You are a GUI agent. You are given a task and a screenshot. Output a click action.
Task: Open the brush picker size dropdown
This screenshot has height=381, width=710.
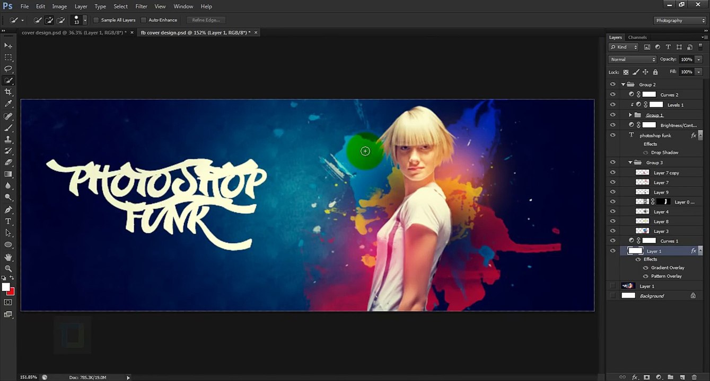(85, 20)
